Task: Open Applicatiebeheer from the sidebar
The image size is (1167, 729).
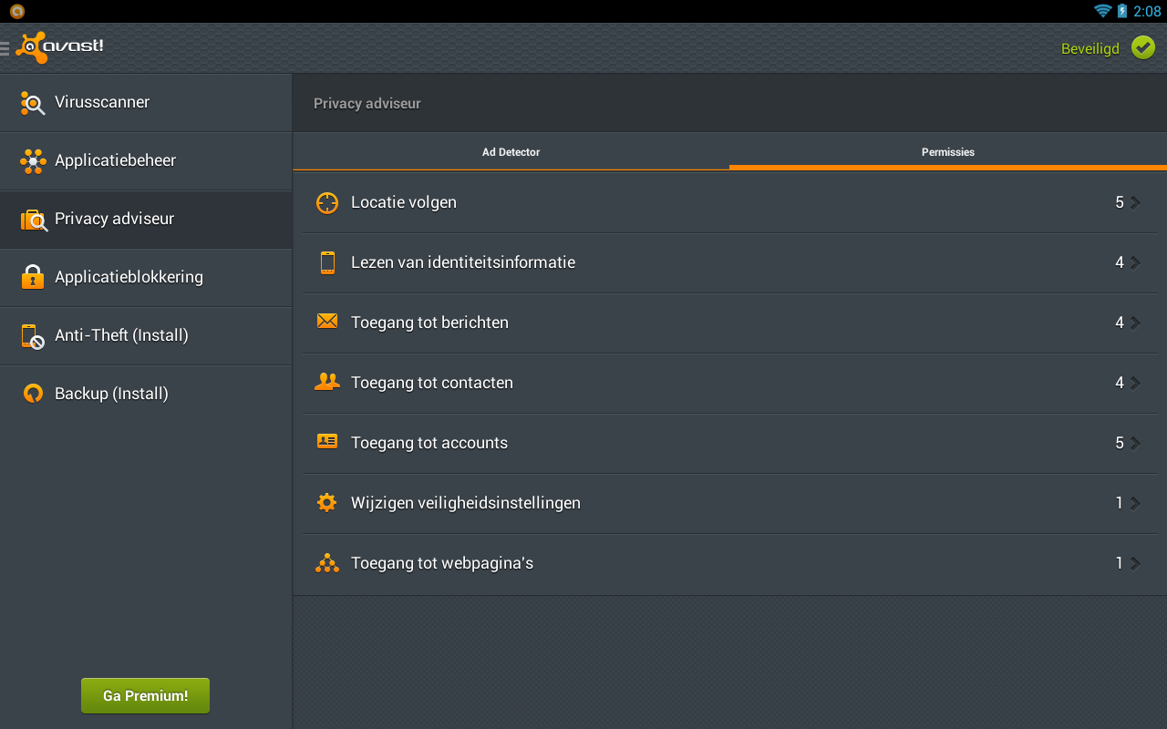Action: tap(146, 160)
